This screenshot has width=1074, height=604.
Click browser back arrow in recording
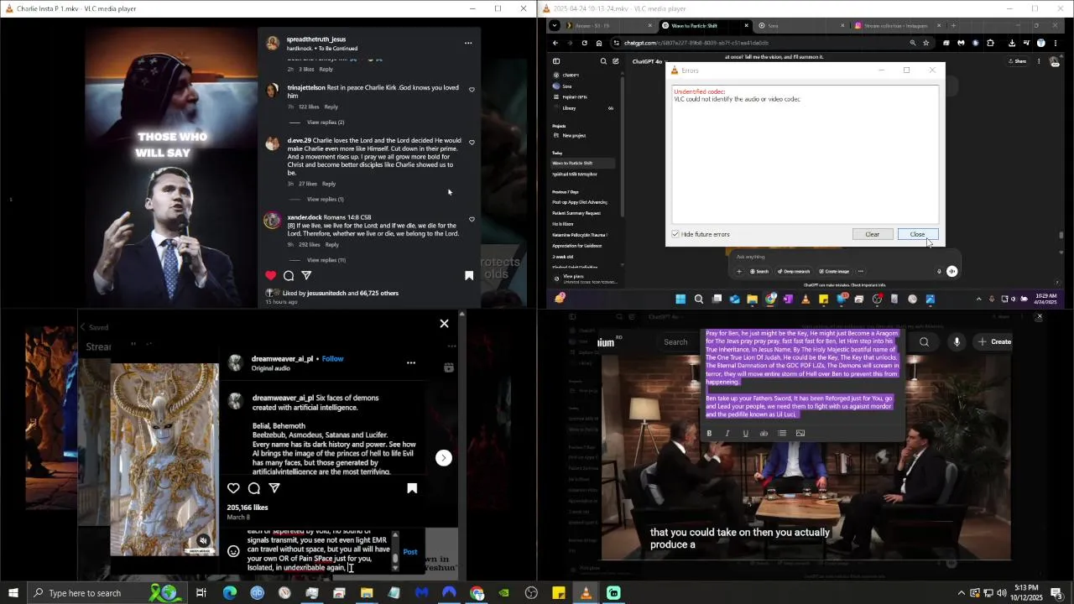point(555,43)
